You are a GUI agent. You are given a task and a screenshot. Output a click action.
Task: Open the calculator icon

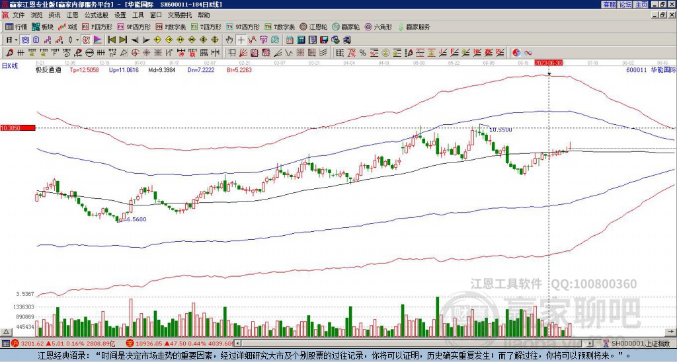(x=301, y=40)
